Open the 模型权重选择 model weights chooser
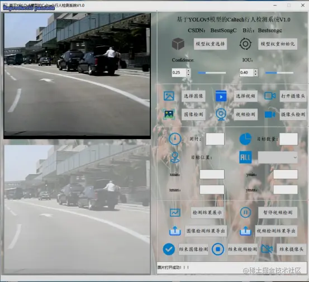 tap(210, 44)
